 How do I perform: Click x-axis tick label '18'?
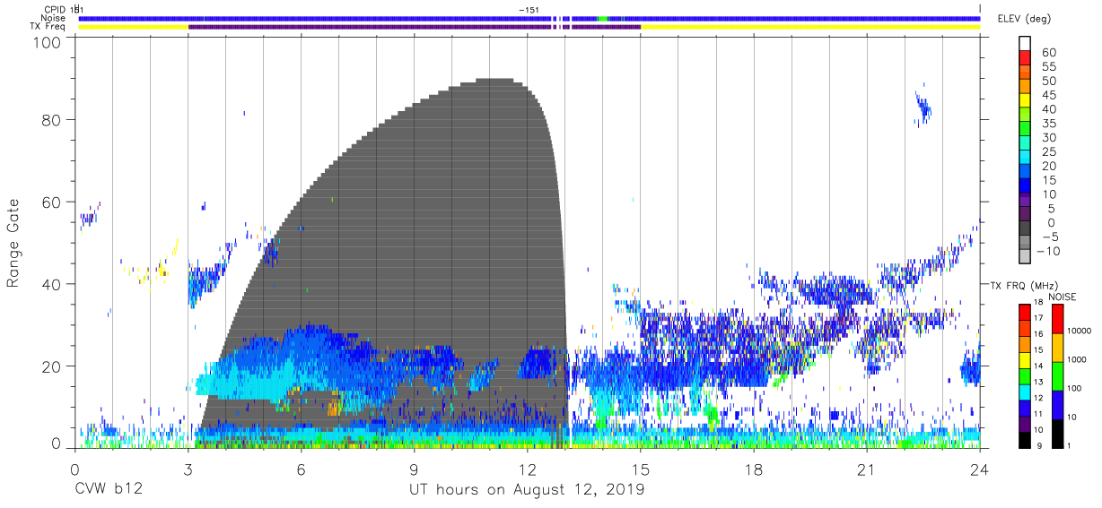754,469
